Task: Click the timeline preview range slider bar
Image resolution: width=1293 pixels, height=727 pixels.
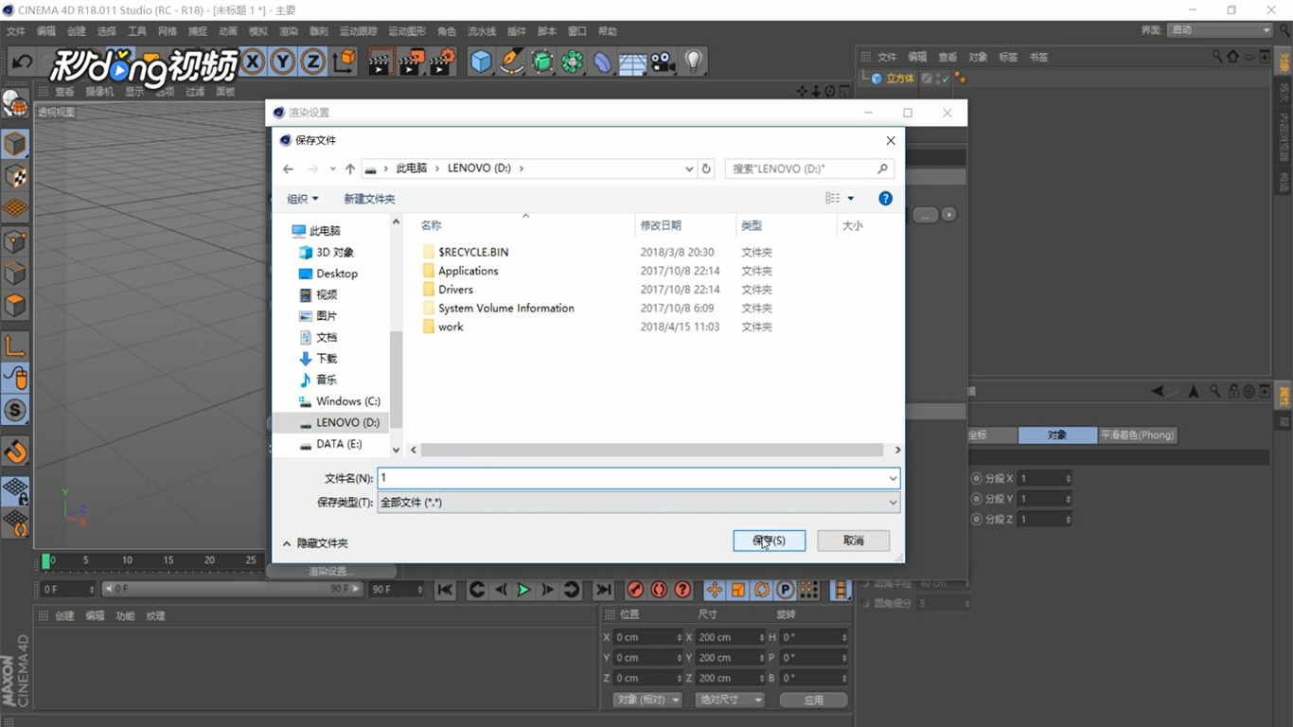Action: point(232,589)
